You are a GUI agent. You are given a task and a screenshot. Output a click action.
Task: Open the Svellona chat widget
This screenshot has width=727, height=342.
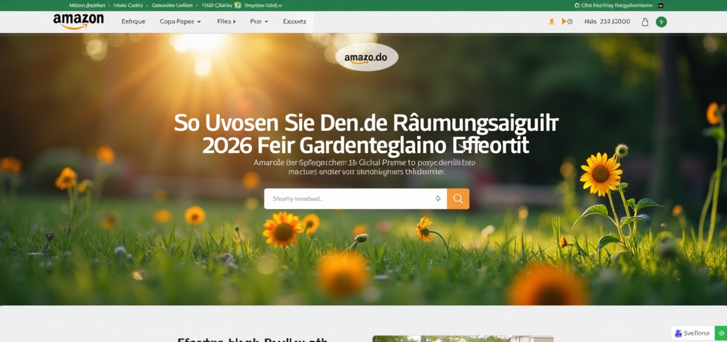[x=693, y=333]
